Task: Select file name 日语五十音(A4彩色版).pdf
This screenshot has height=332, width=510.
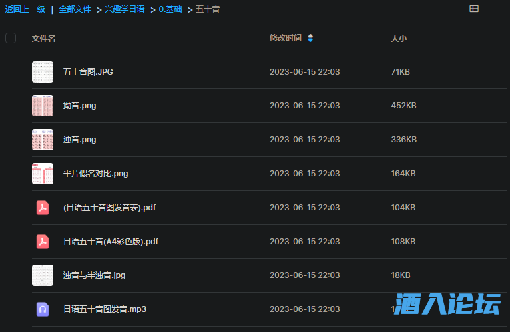Action: [x=111, y=242]
